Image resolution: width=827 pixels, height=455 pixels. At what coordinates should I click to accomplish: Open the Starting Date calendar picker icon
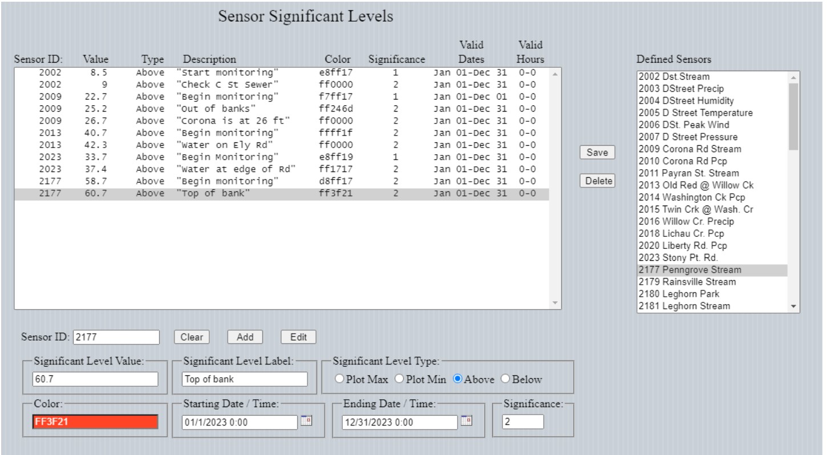307,421
